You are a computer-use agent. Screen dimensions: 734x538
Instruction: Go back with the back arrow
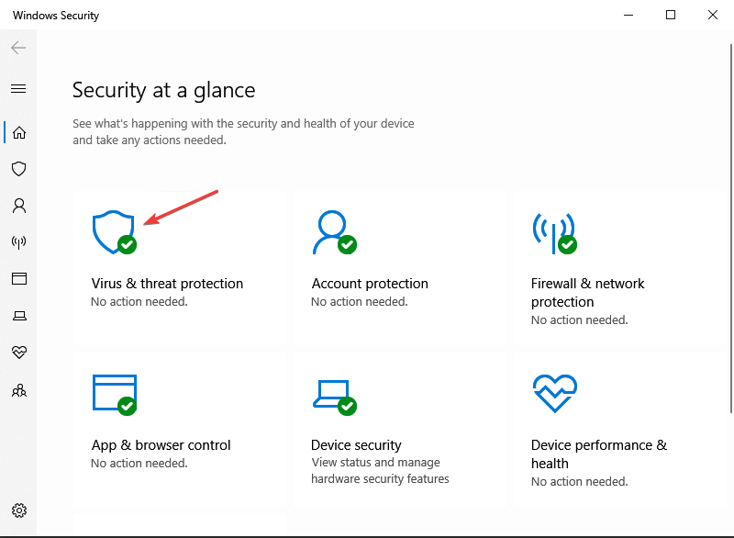tap(18, 48)
